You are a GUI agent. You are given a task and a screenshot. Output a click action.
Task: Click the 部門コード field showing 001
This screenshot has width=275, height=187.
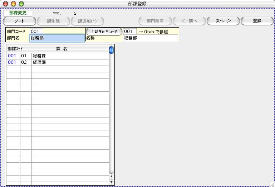tap(36, 32)
